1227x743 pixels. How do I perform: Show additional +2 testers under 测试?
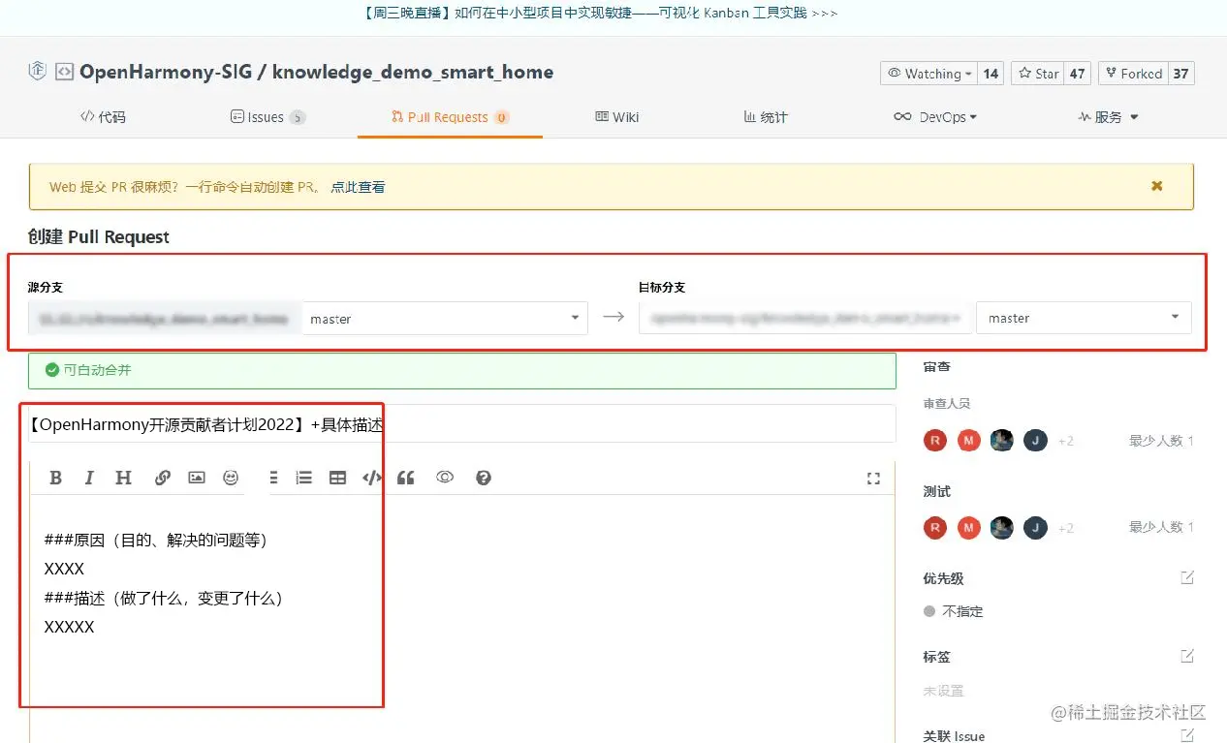[x=1065, y=528]
